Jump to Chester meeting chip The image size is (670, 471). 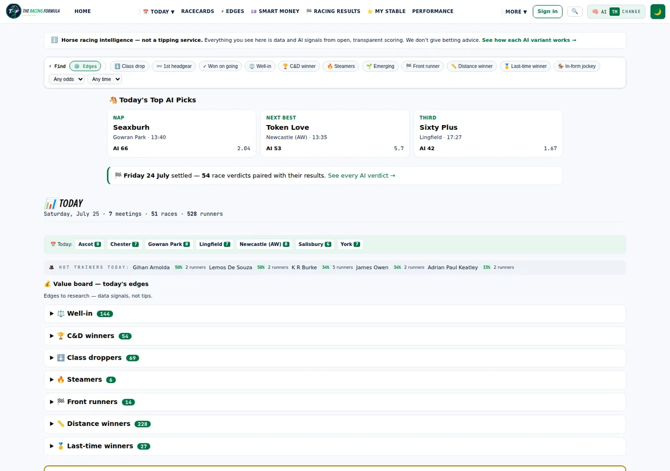(x=125, y=244)
